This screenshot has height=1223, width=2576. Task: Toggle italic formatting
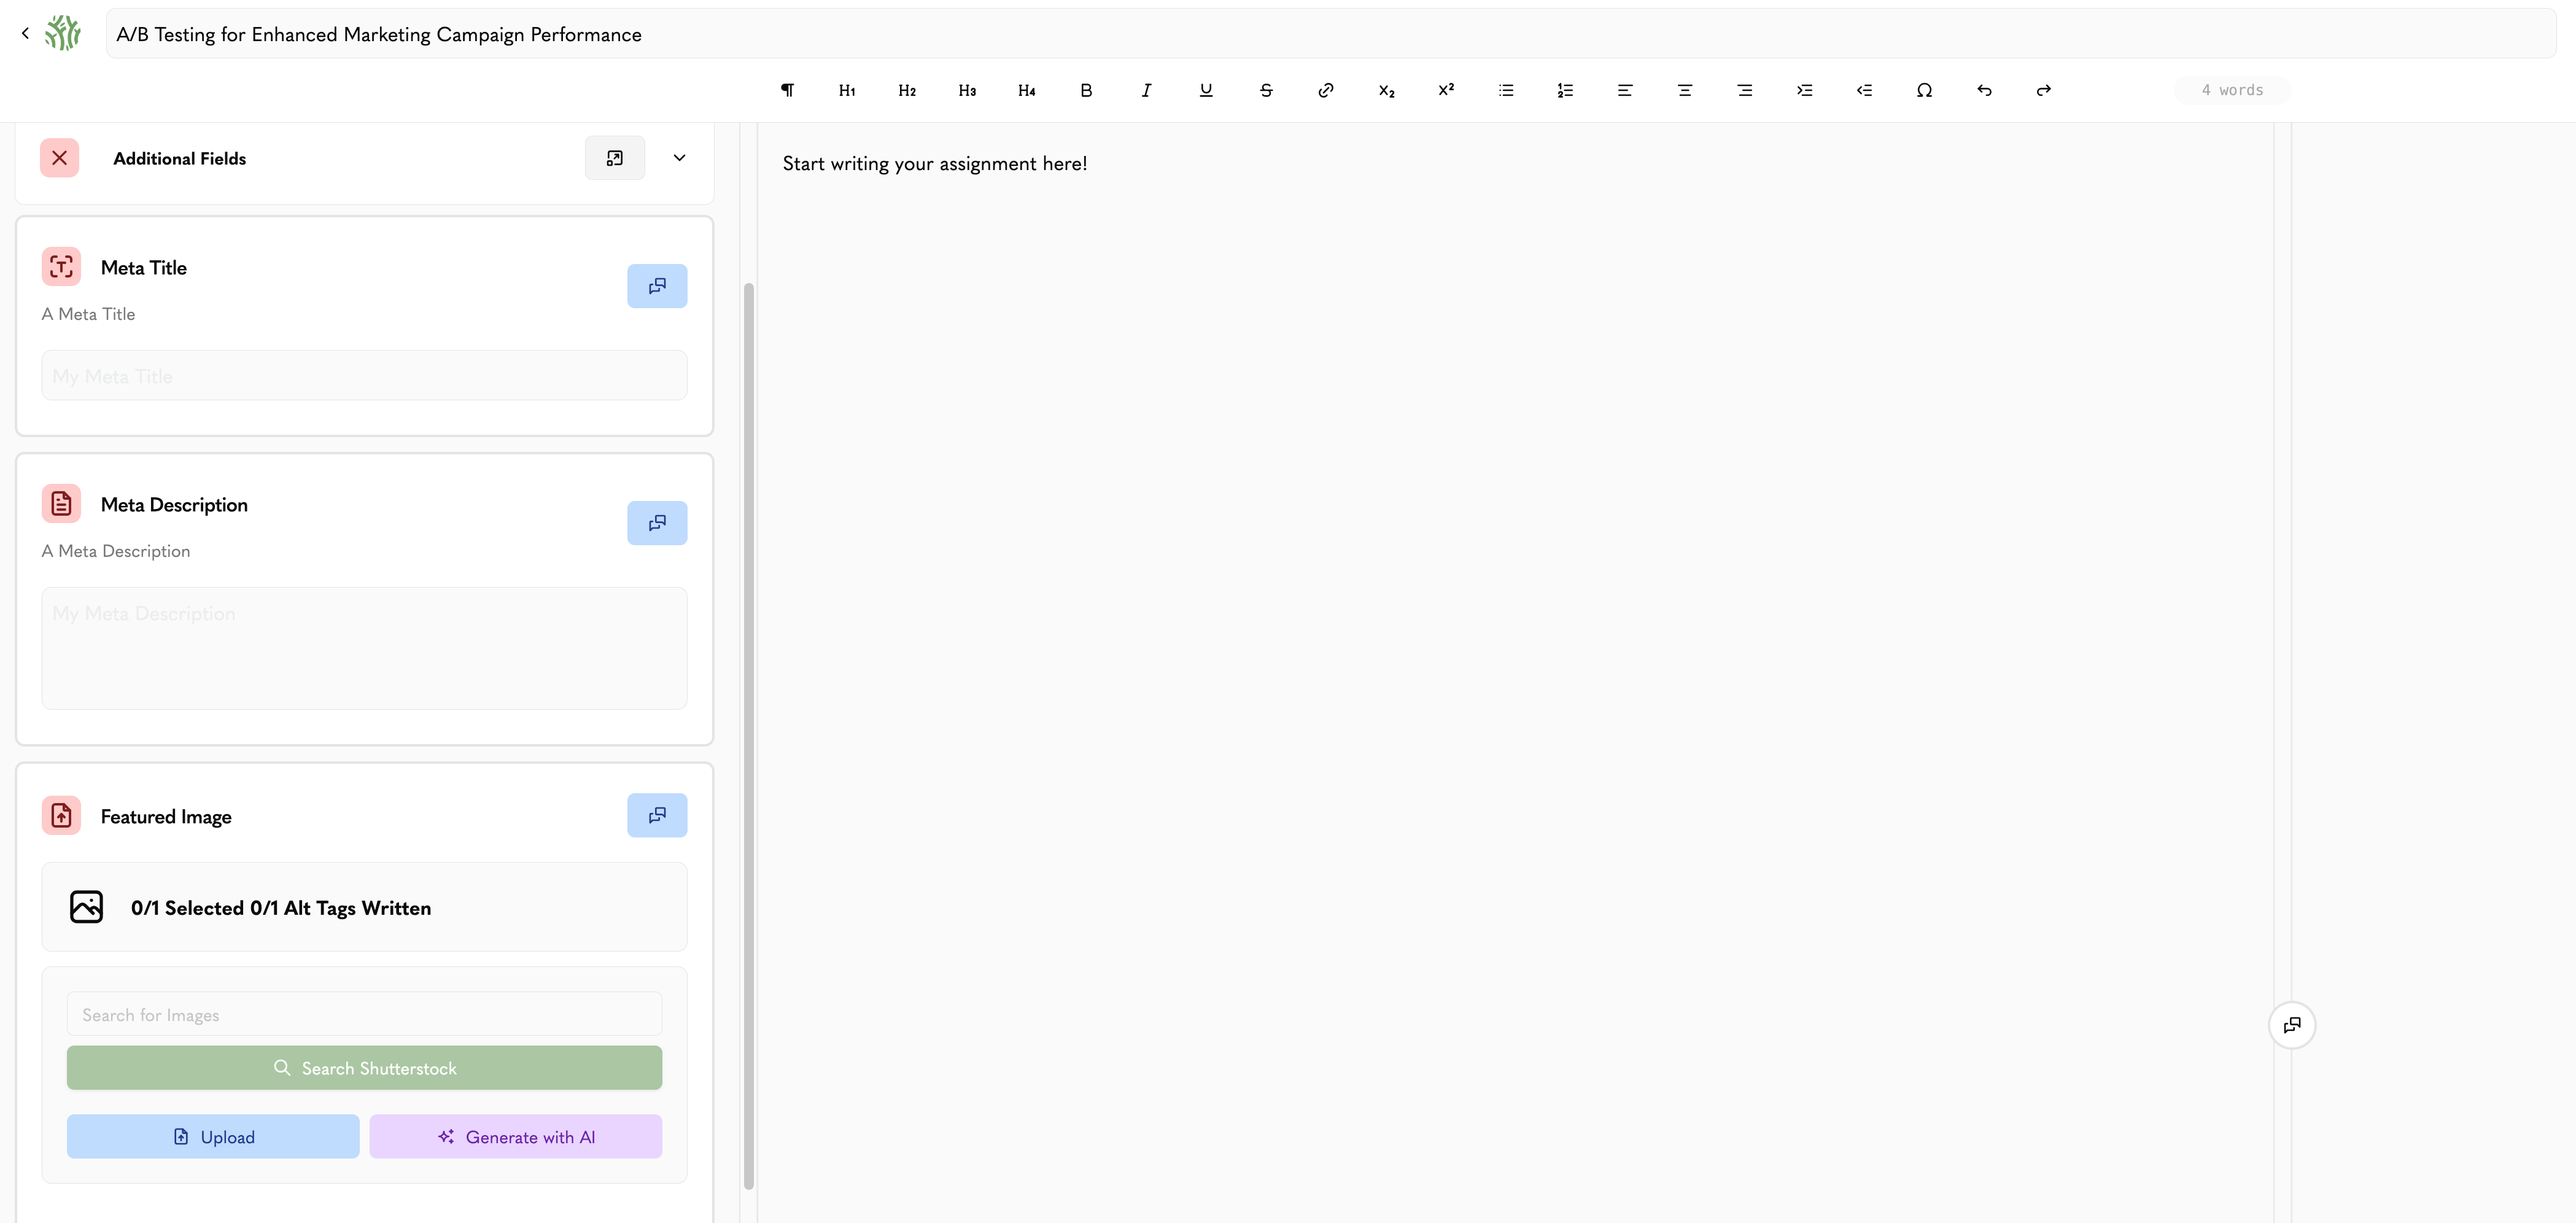(x=1146, y=90)
